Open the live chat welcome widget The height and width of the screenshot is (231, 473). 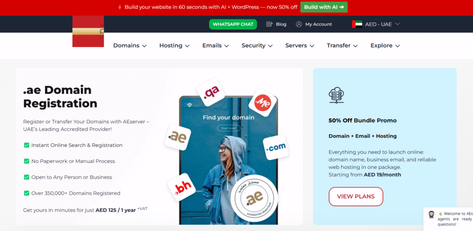coord(449,218)
